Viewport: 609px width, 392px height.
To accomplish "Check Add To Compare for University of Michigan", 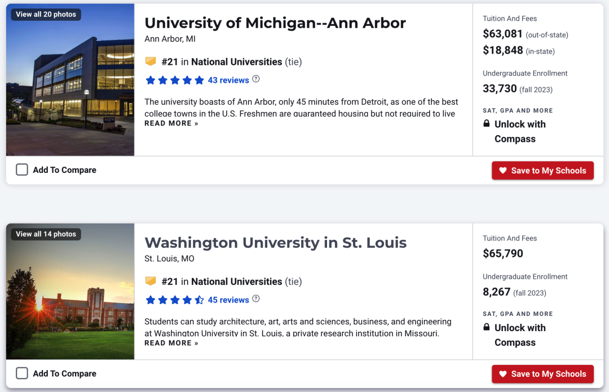I will pyautogui.click(x=22, y=170).
